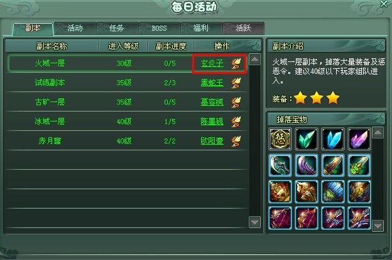Click the 黑蛇王 NPC link
The width and height of the screenshot is (392, 260).
point(212,83)
